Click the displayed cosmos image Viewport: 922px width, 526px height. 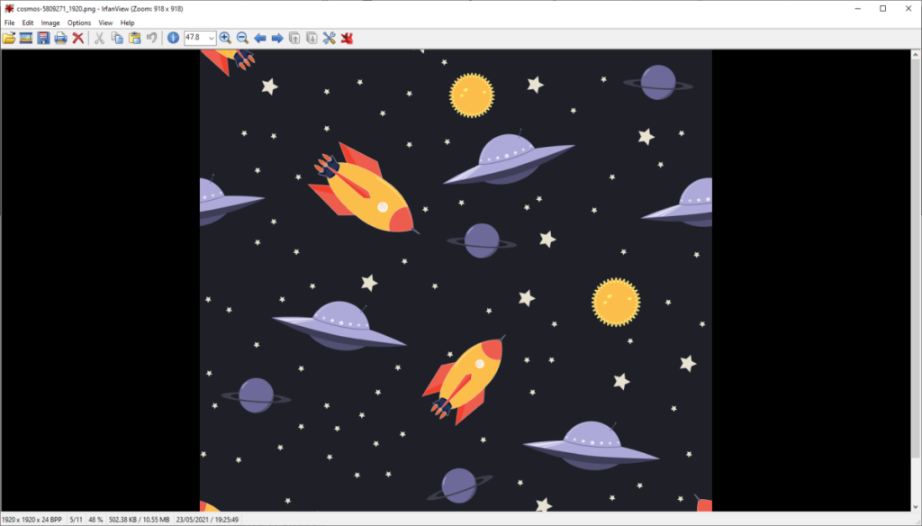456,281
